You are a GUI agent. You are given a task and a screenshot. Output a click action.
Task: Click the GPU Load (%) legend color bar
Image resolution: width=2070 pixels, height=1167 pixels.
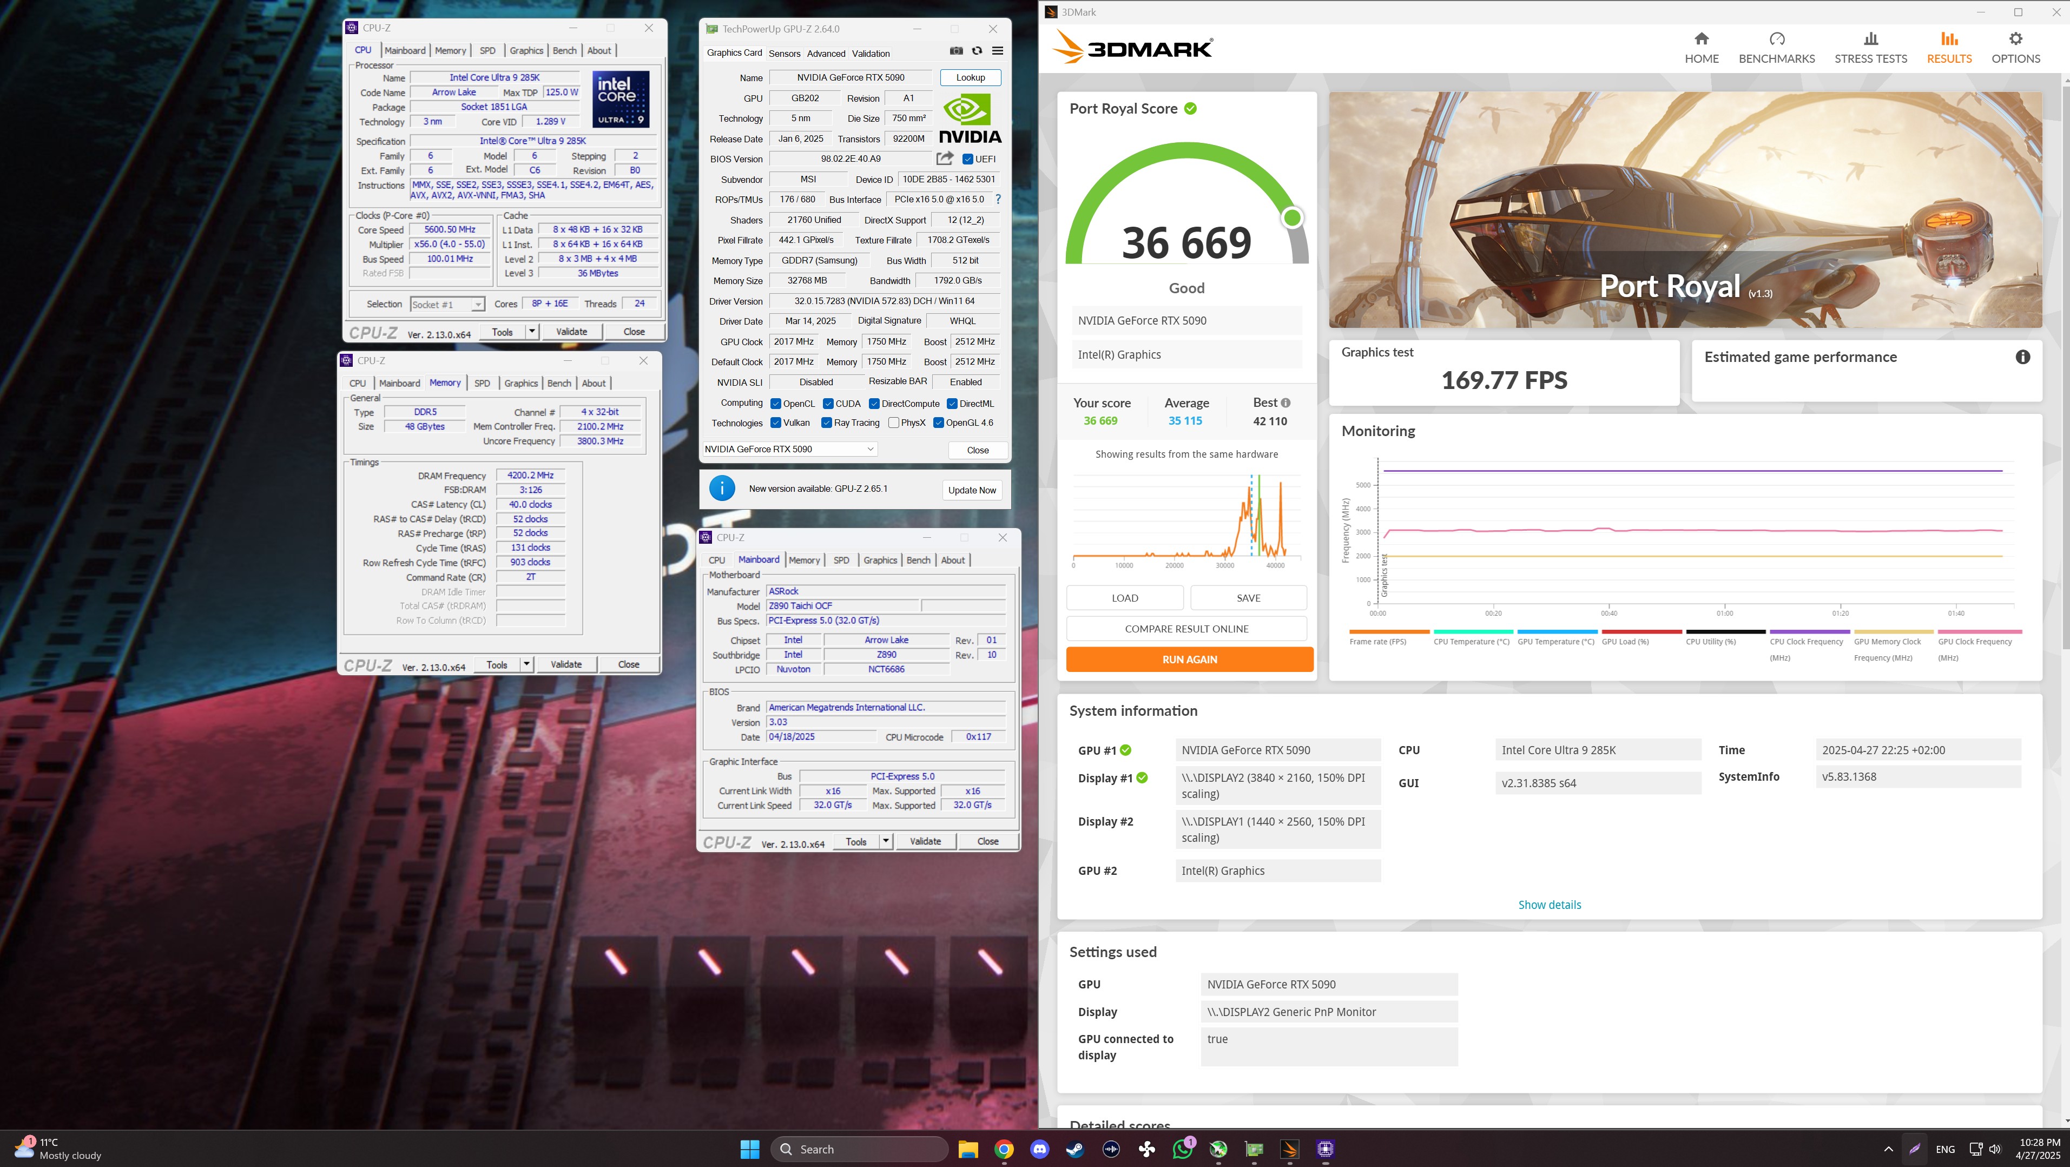[1642, 632]
